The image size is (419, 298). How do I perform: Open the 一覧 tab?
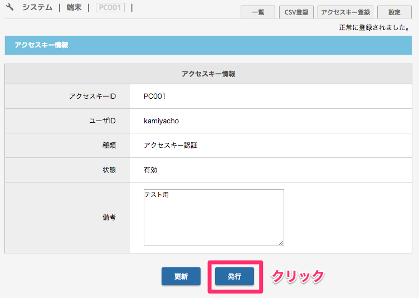click(x=258, y=12)
